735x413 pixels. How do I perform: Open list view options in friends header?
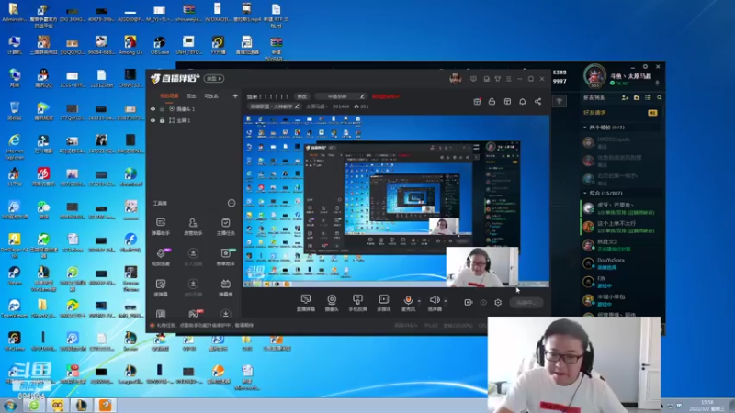click(648, 98)
